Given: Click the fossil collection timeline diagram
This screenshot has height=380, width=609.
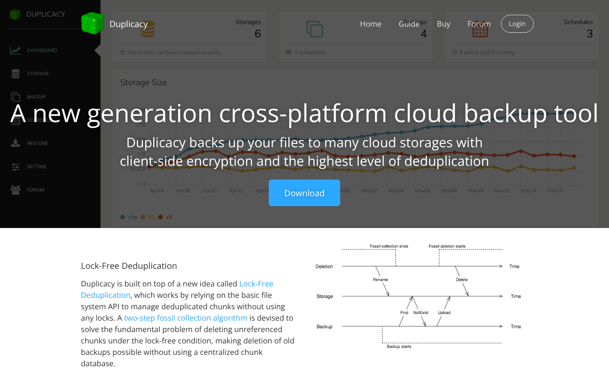Looking at the screenshot, I should [x=418, y=296].
